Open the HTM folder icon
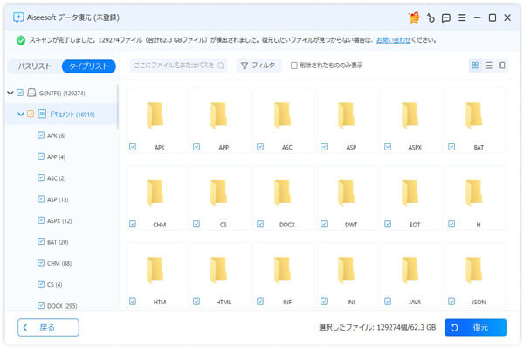Image resolution: width=524 pixels, height=348 pixels. click(155, 270)
